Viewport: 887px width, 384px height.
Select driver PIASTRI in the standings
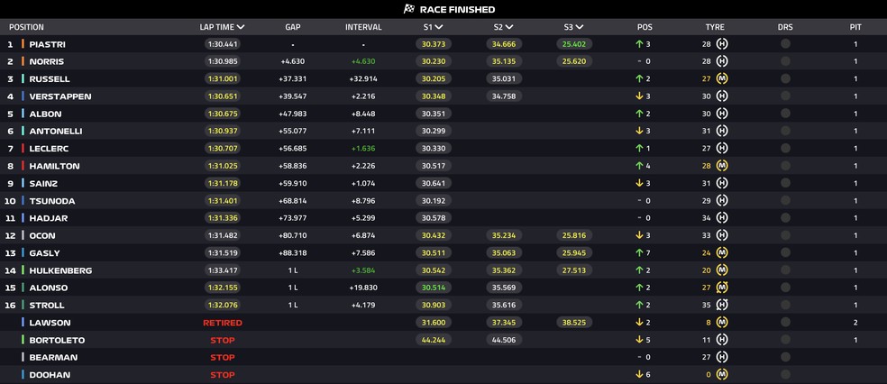point(48,44)
